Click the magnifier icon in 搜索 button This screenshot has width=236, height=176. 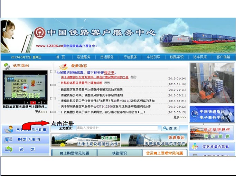[166, 128]
